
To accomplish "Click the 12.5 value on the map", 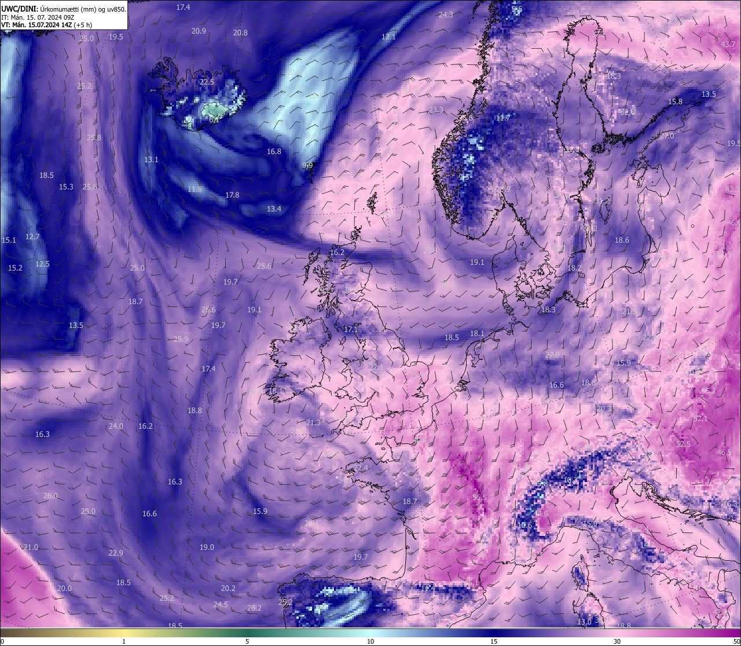I will 42,264.
